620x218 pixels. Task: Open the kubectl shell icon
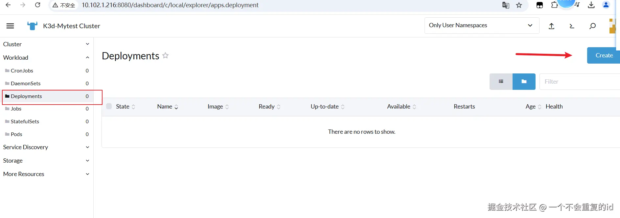pos(572,26)
